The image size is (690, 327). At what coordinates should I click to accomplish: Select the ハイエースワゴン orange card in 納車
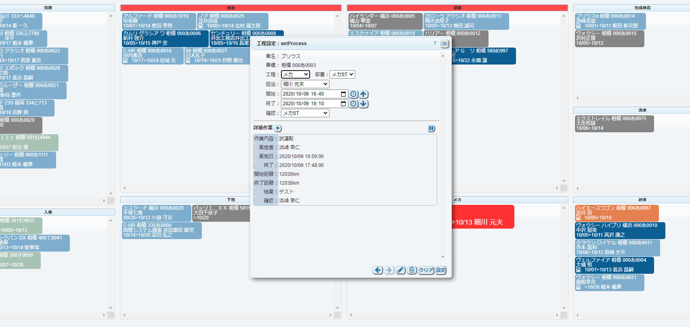[616, 212]
